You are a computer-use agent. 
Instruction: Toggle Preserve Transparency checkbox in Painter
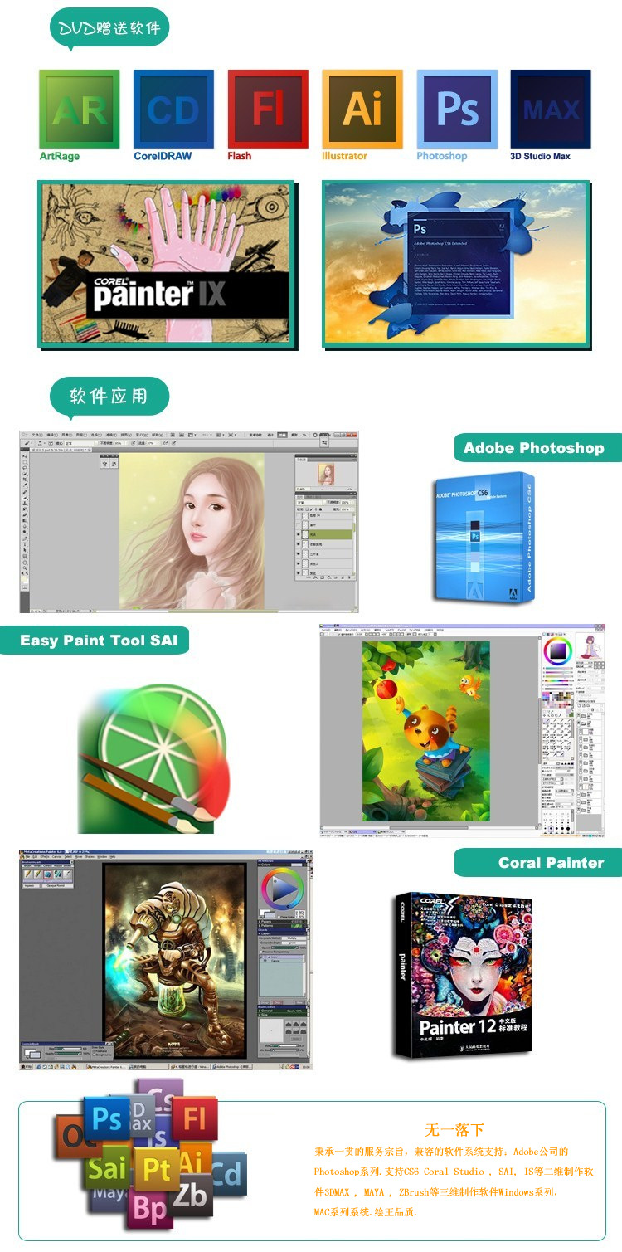click(x=260, y=952)
